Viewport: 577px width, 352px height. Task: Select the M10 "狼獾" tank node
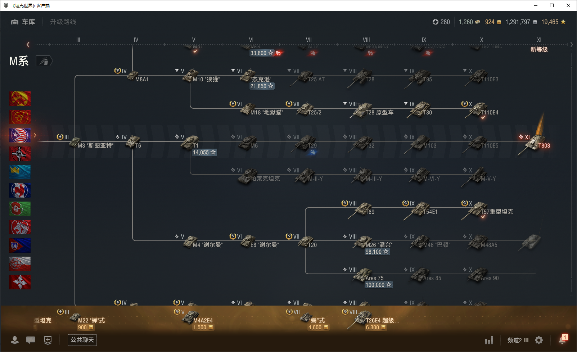pyautogui.click(x=198, y=76)
